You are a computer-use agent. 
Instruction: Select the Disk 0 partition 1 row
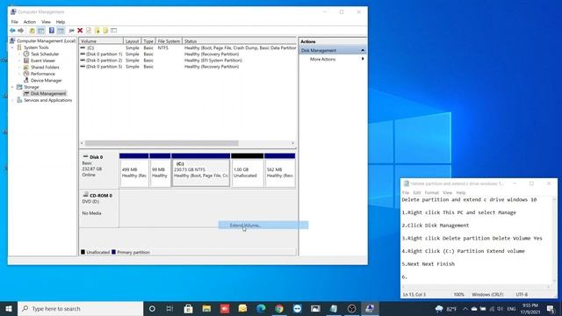pos(188,54)
